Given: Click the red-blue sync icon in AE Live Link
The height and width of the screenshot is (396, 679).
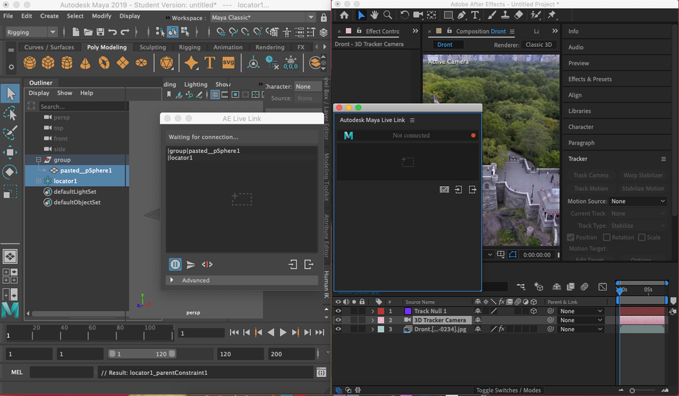Looking at the screenshot, I should [207, 264].
